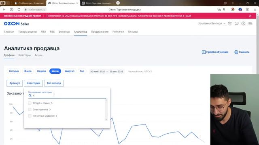Viewport: 259px width, 145px height.
Task: Open the help question mark icon
Action: tap(243, 23)
